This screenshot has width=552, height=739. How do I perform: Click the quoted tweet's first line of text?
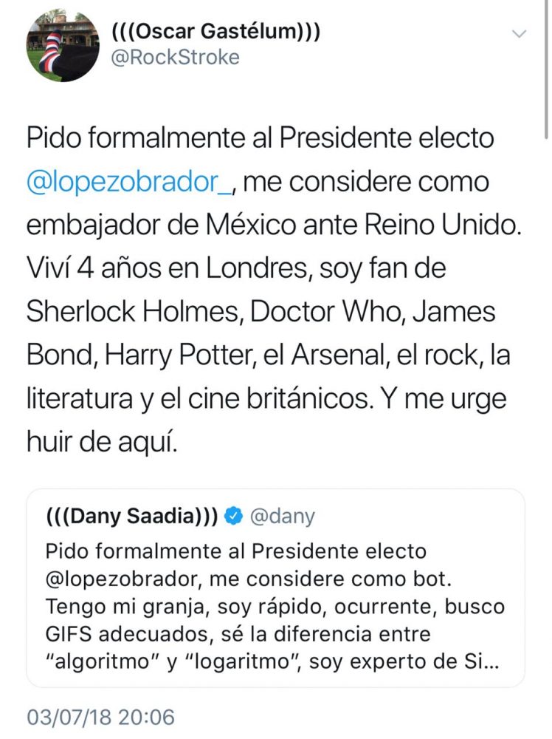(x=236, y=553)
